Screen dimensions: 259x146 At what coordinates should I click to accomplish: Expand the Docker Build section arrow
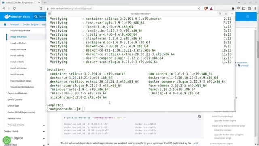(44, 131)
